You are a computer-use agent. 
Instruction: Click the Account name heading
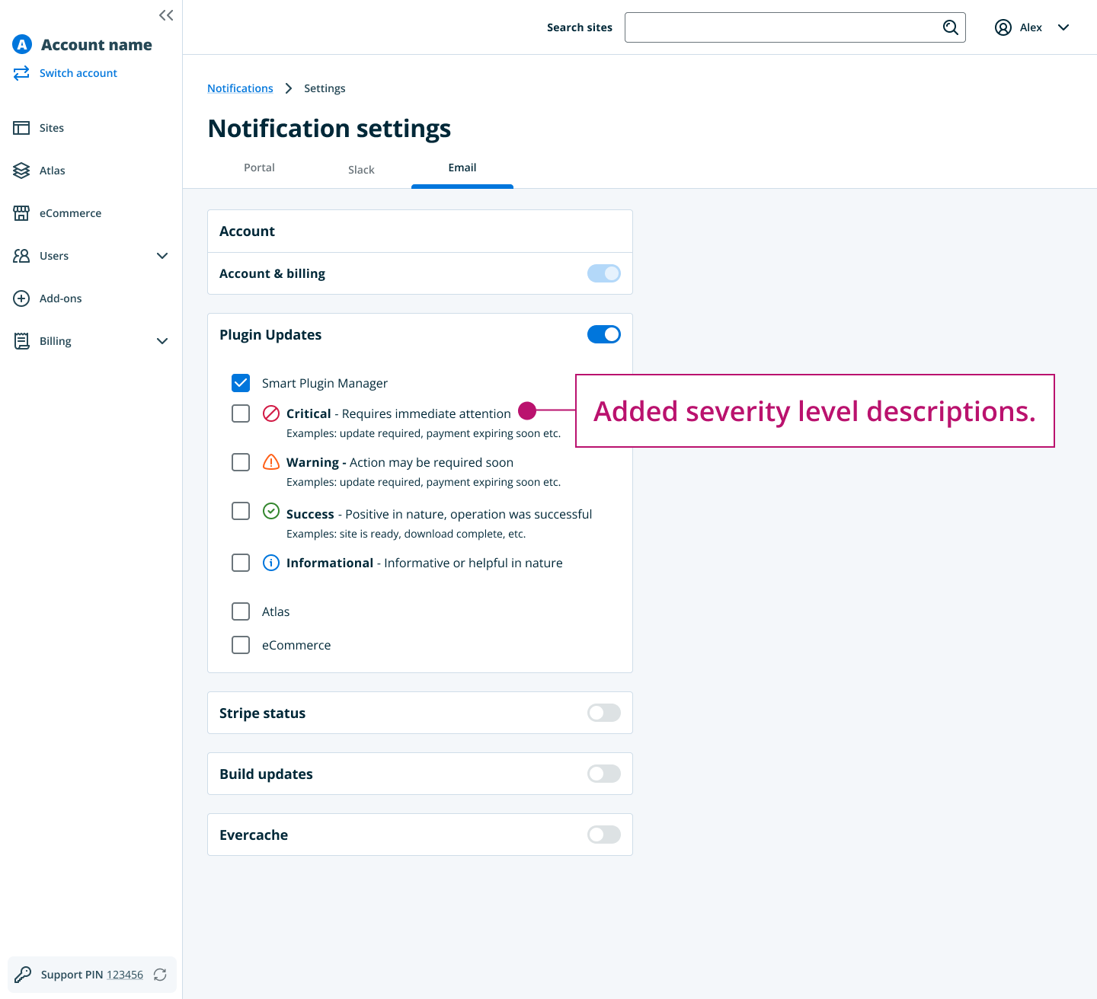click(x=97, y=45)
